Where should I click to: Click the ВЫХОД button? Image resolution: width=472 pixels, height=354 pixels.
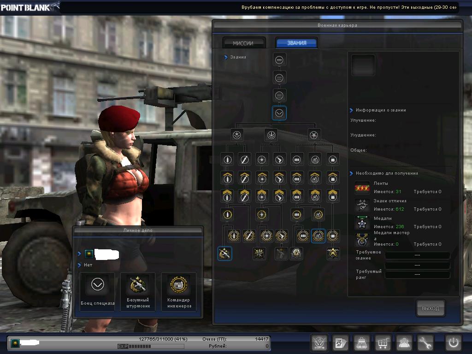(431, 308)
